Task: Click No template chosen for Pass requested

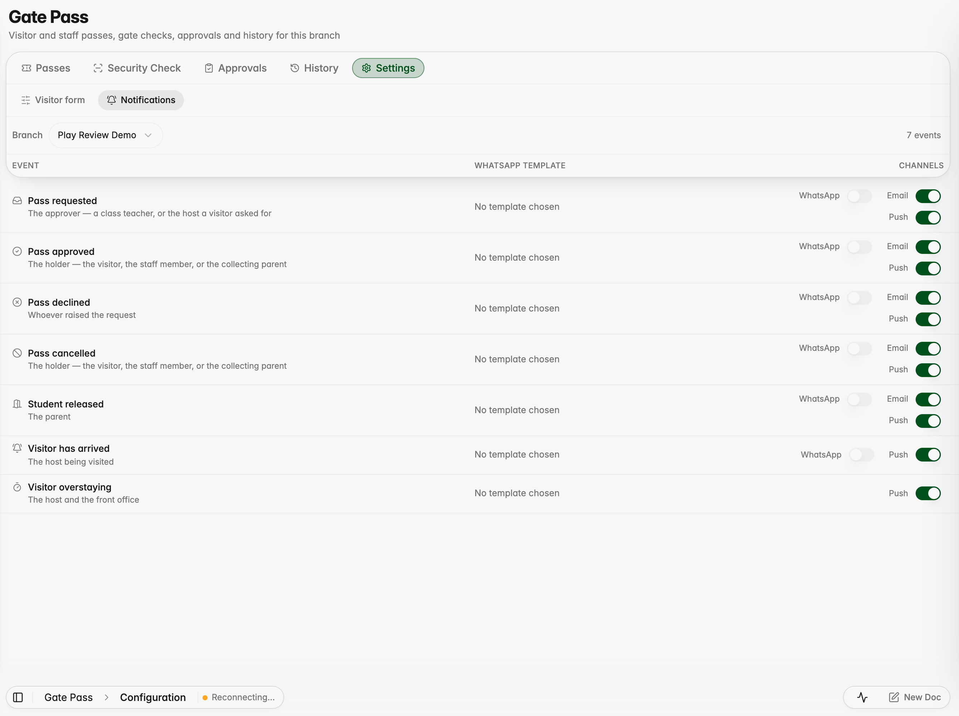Action: pyautogui.click(x=517, y=207)
